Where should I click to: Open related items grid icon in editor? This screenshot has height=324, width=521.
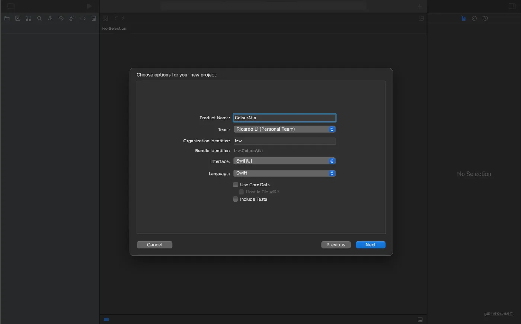(x=105, y=18)
